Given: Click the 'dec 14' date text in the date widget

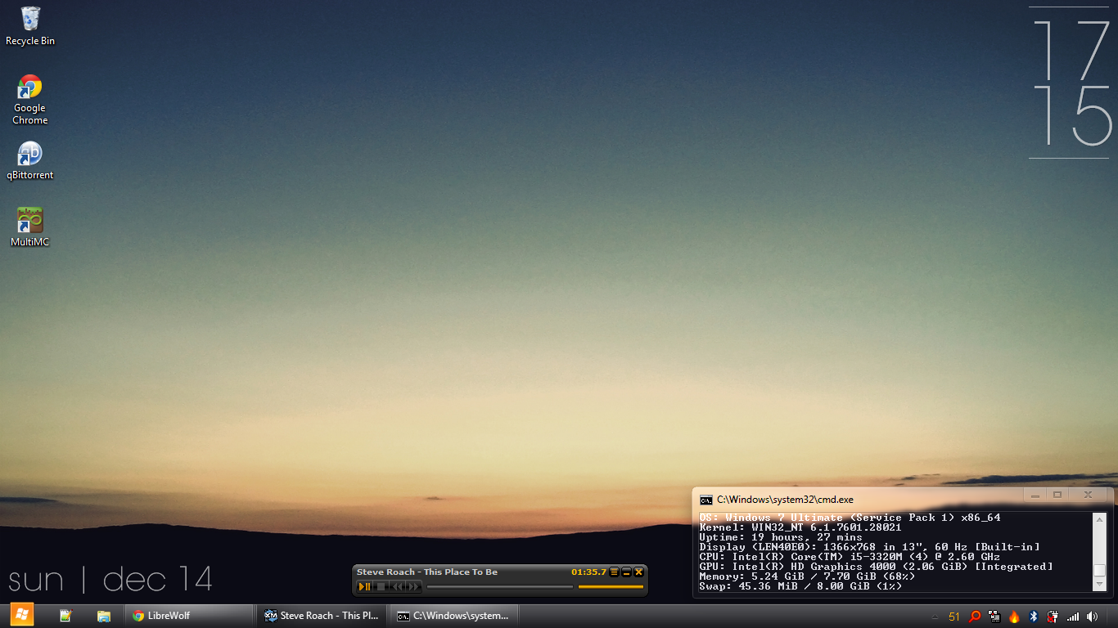Looking at the screenshot, I should click(x=158, y=579).
